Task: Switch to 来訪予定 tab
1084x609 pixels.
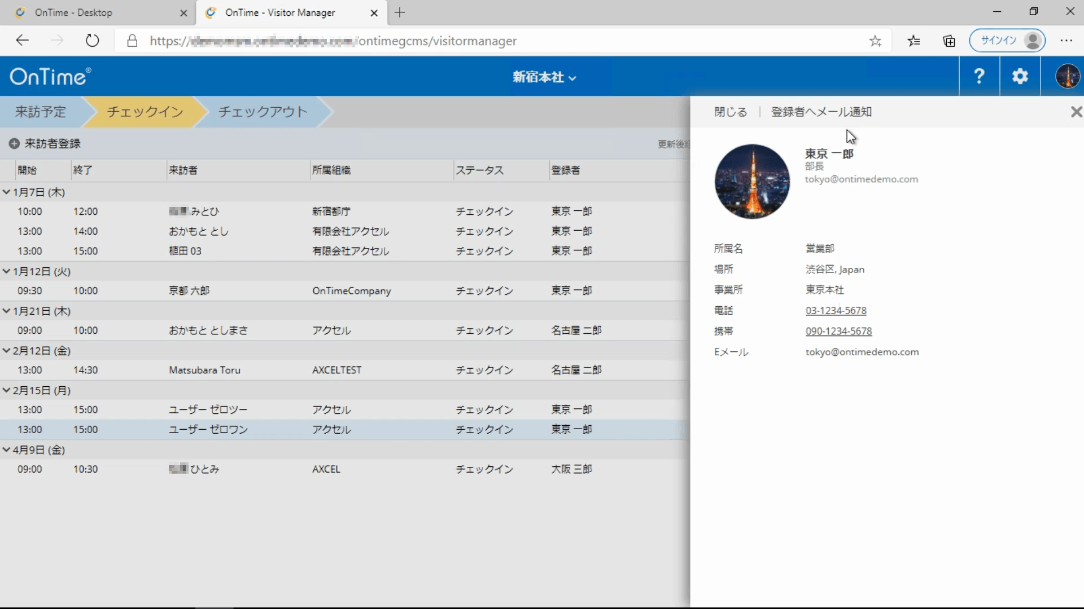Action: [x=41, y=112]
